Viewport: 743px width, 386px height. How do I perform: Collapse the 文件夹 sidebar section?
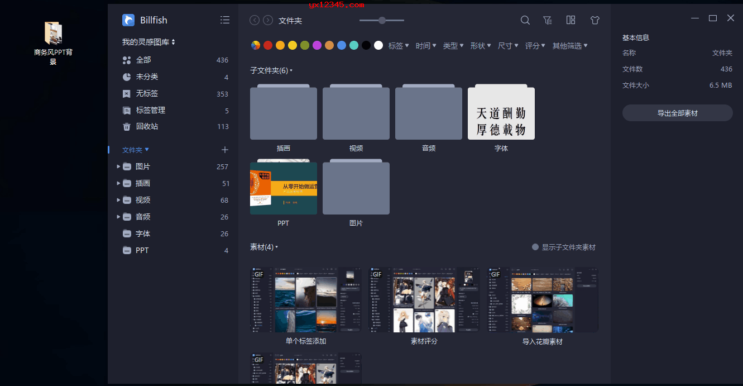(136, 150)
